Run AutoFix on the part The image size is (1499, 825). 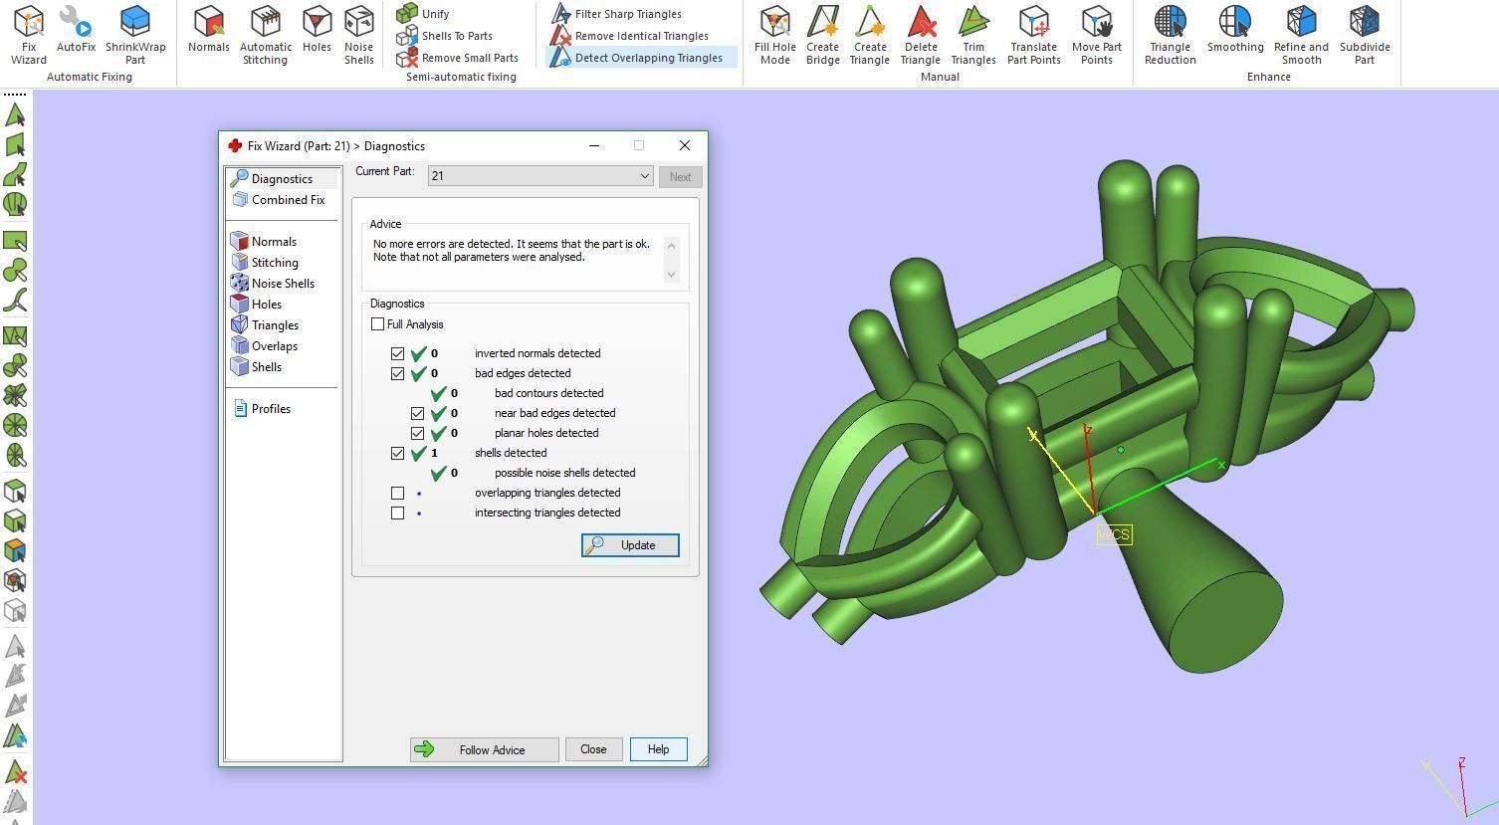click(76, 29)
